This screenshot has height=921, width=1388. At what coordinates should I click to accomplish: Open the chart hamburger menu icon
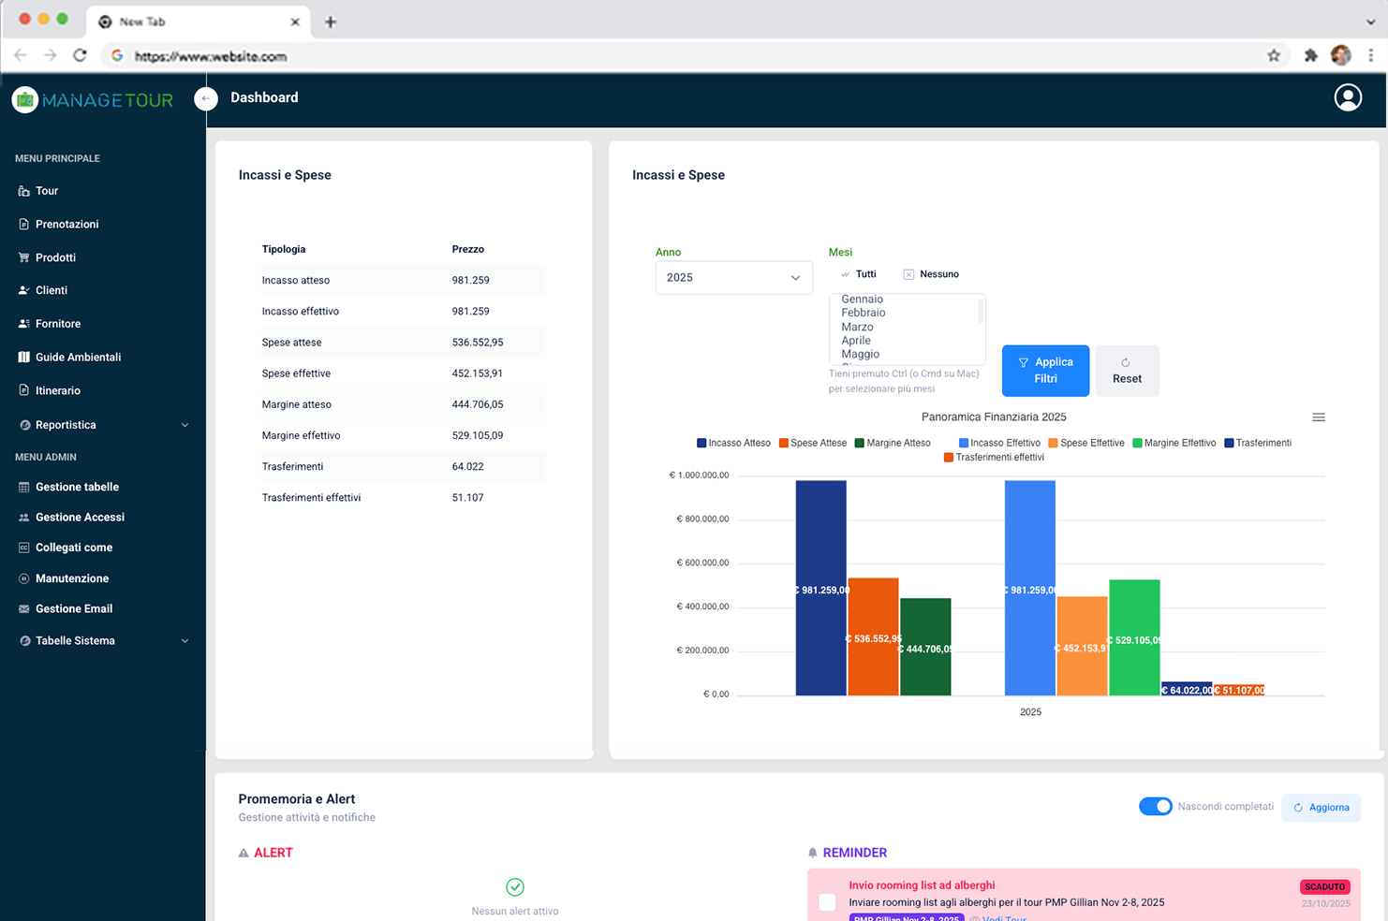[x=1318, y=417]
